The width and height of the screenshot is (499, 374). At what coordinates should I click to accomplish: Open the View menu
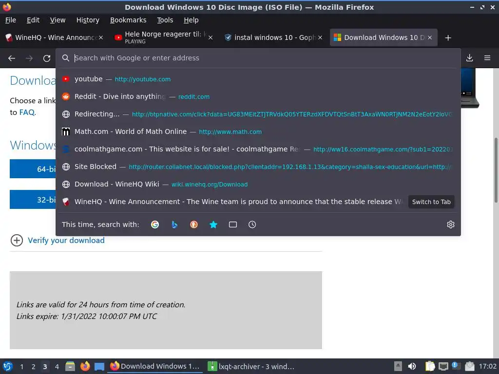(x=58, y=20)
